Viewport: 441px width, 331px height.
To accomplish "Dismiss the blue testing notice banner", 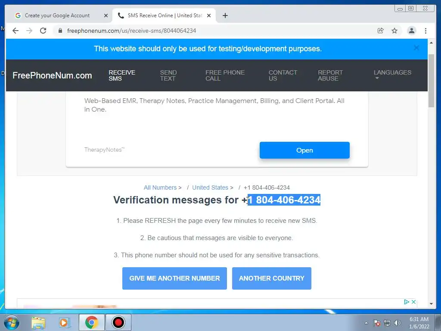I will pyautogui.click(x=416, y=48).
